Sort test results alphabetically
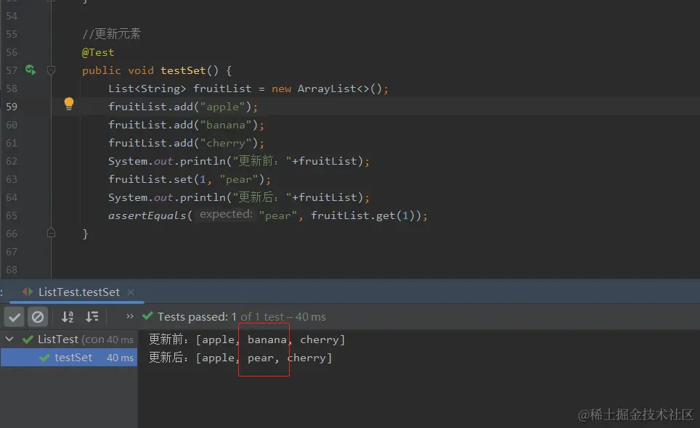 [68, 317]
